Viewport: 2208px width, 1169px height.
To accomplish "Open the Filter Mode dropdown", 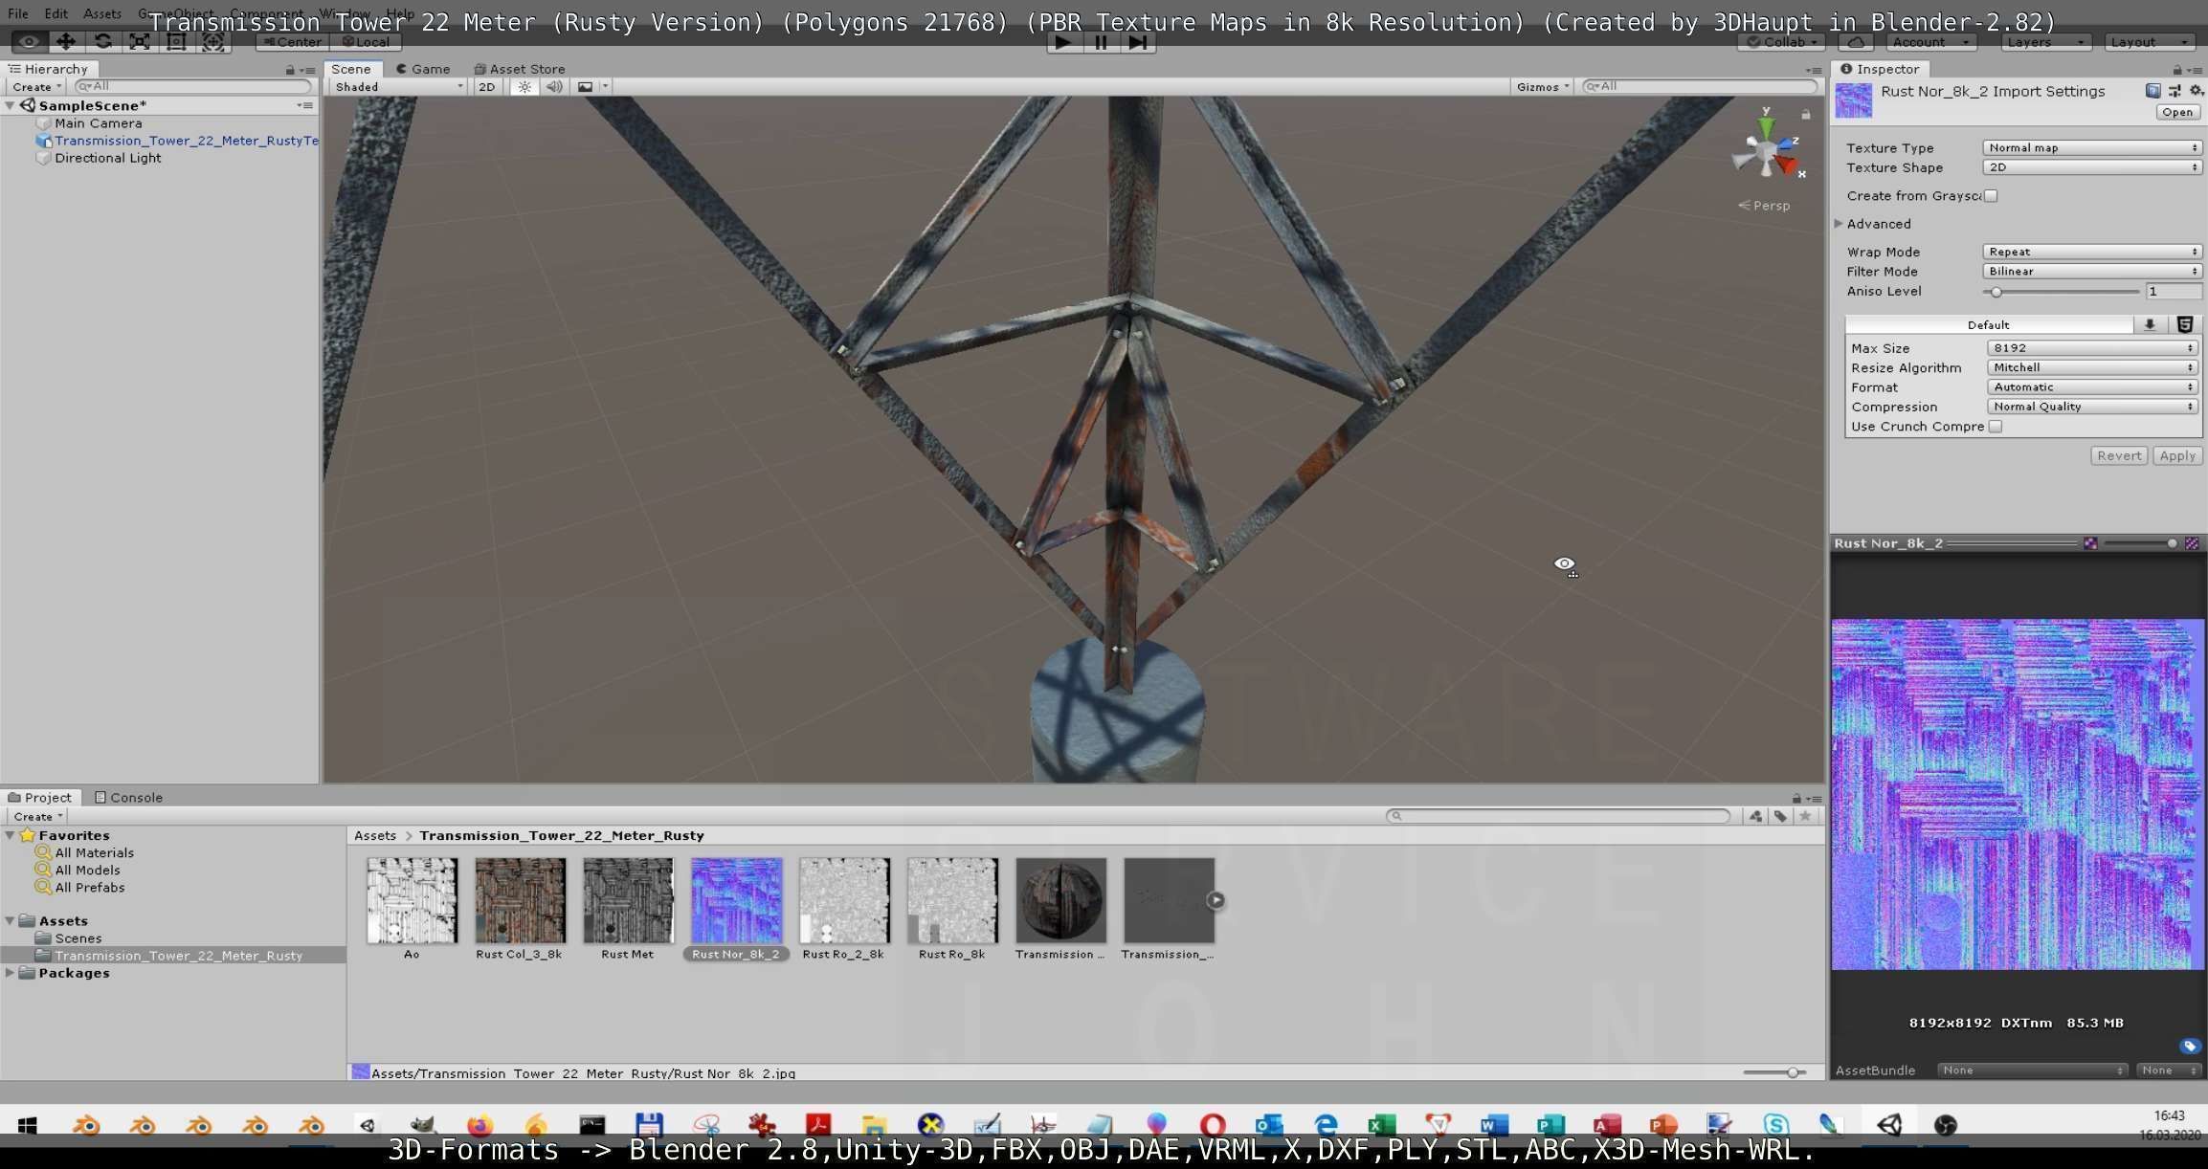I will (x=2092, y=271).
